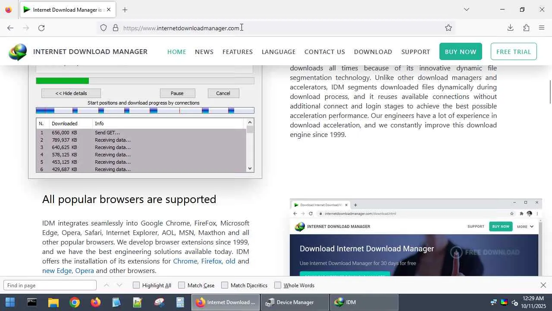
Task: Open the new Edge link
Action: [57, 270]
